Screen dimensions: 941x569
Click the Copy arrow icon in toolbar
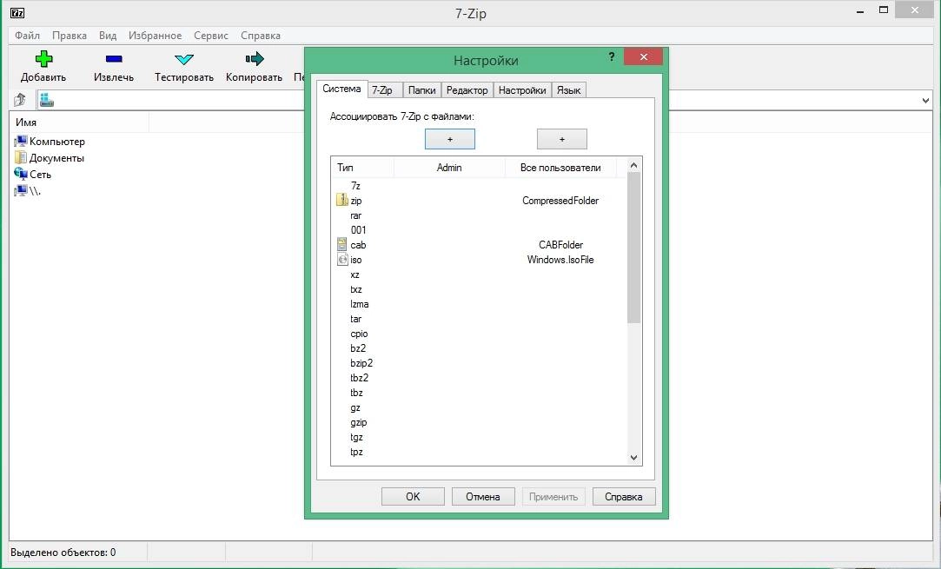[255, 58]
